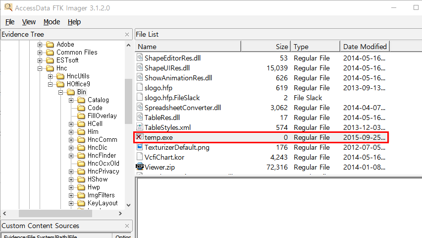Expand the HncFinder folder node
This screenshot has height=238, width=422.
click(x=71, y=156)
